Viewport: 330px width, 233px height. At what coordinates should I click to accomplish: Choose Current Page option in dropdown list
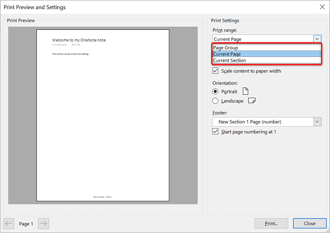pos(267,54)
